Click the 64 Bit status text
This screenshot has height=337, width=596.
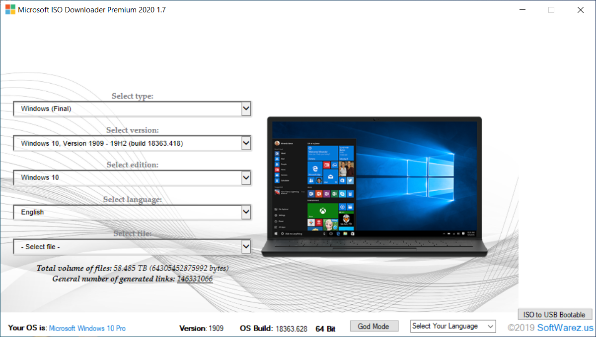(x=325, y=328)
